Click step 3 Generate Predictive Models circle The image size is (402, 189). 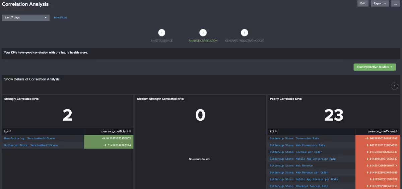click(x=244, y=33)
